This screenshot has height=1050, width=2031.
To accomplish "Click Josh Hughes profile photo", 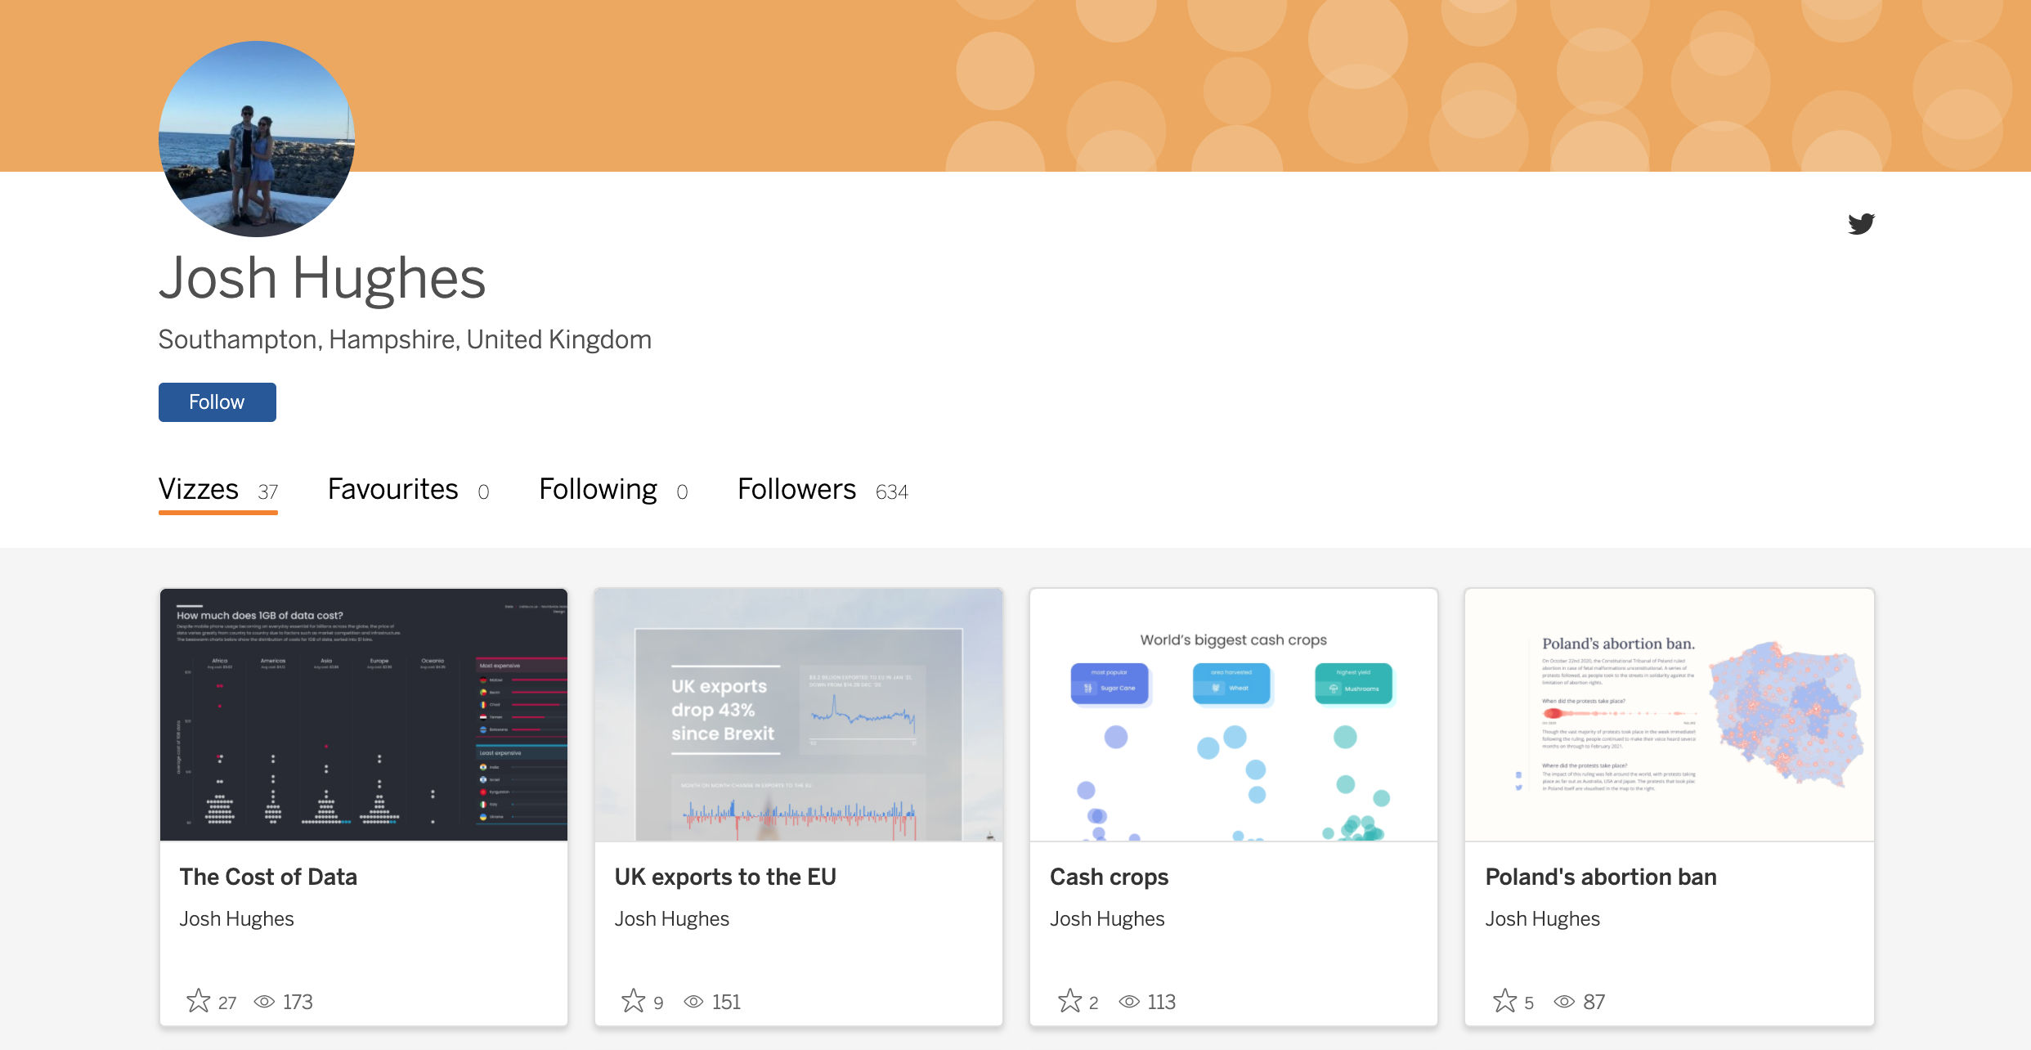I will (257, 139).
